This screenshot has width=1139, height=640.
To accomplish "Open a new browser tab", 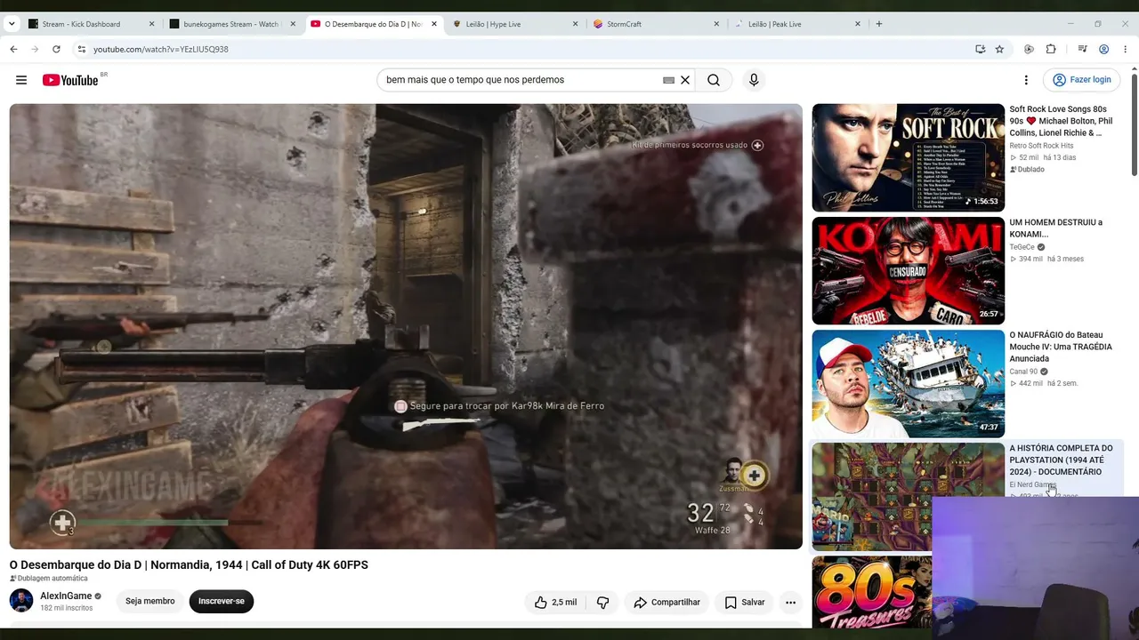I will [x=879, y=24].
